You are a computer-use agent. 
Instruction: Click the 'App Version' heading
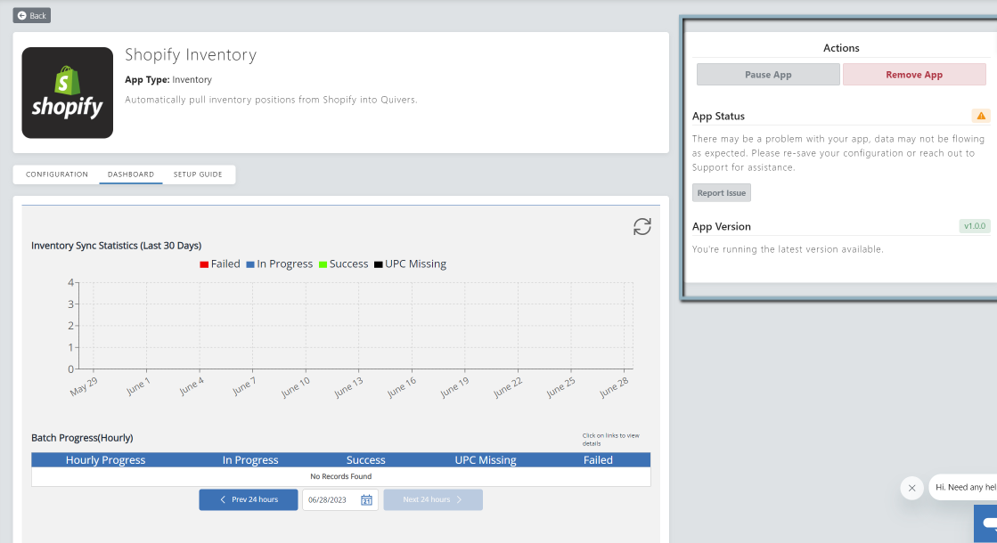[x=721, y=226]
